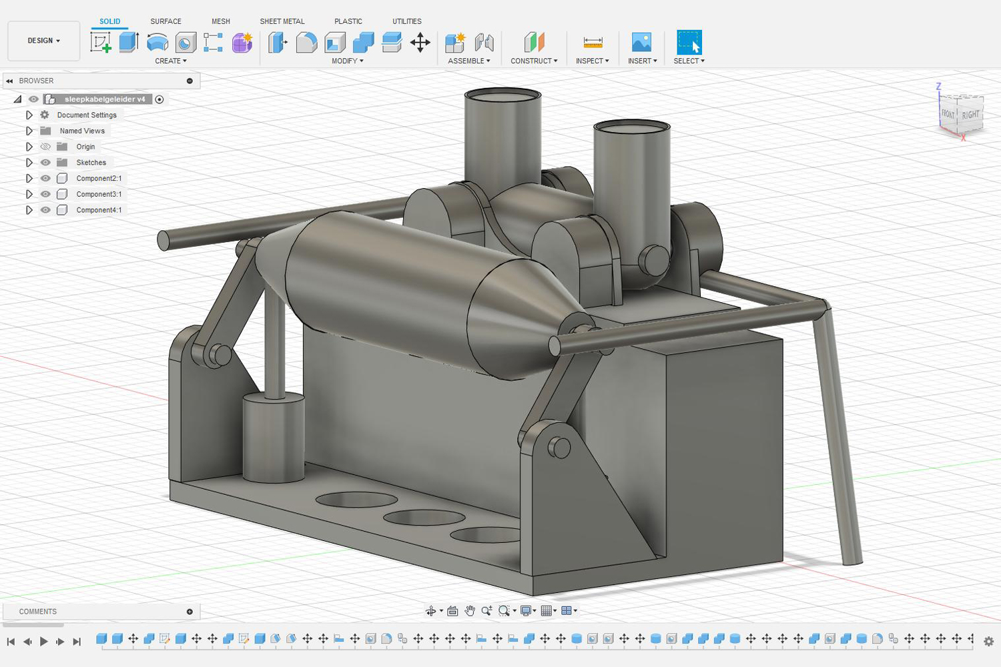This screenshot has height=667, width=1001.
Task: Expand the Sketches folder
Action: 29,163
